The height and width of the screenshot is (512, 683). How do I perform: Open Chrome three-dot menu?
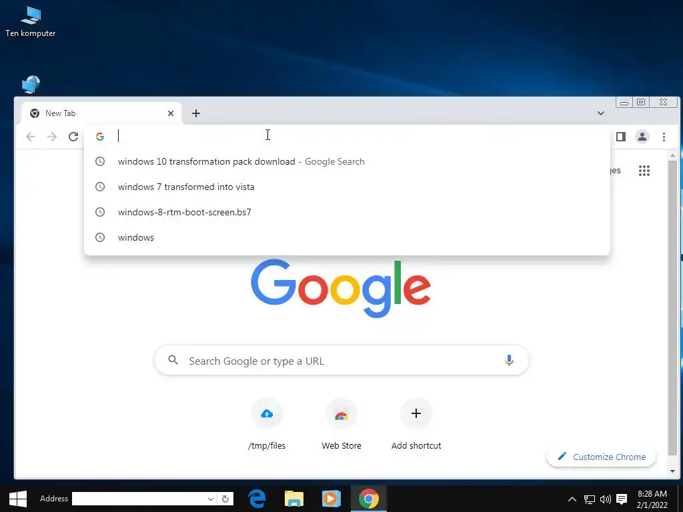[x=664, y=137]
